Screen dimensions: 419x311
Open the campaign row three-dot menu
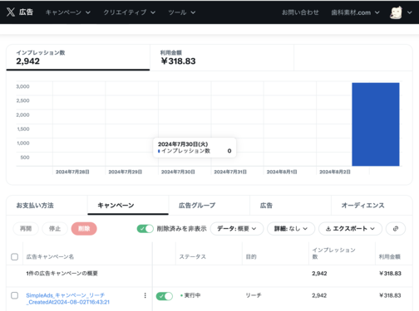[145, 295]
